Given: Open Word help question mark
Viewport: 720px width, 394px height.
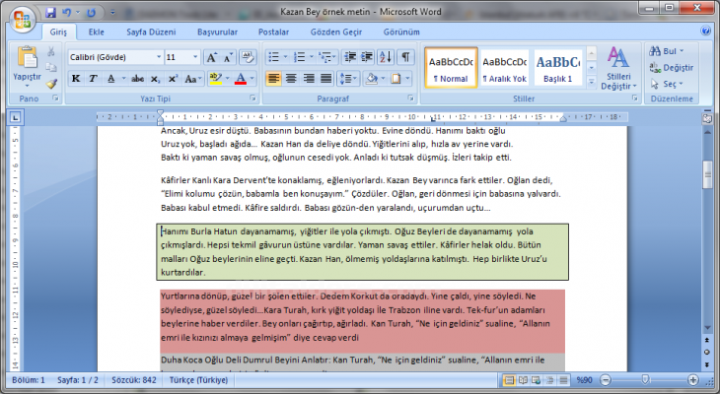Looking at the screenshot, I should pyautogui.click(x=706, y=32).
